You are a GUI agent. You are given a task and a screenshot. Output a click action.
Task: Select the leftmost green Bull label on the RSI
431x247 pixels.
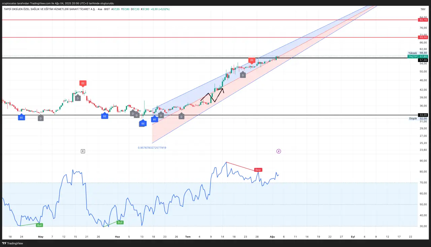click(40, 225)
